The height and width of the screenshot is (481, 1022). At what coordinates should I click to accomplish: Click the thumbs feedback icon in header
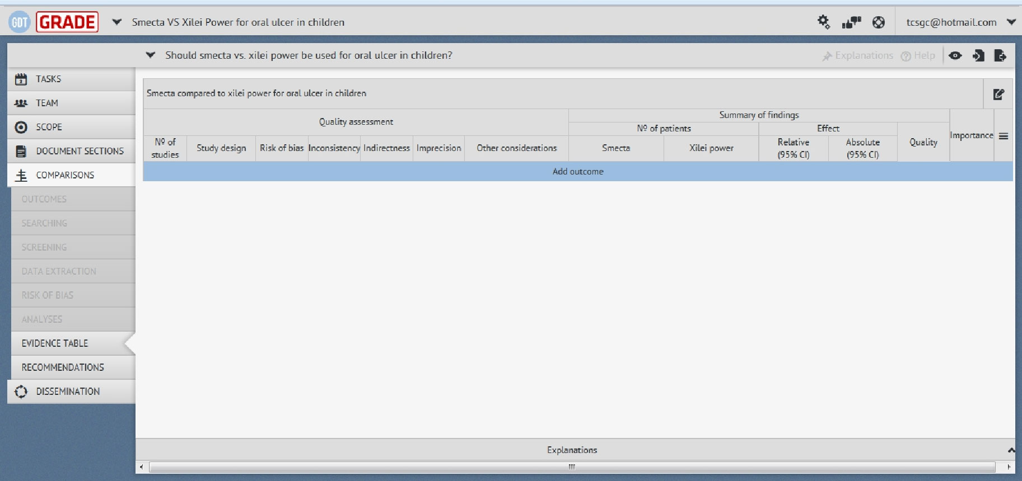[851, 22]
